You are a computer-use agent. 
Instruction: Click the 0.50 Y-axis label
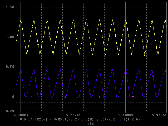10,67
